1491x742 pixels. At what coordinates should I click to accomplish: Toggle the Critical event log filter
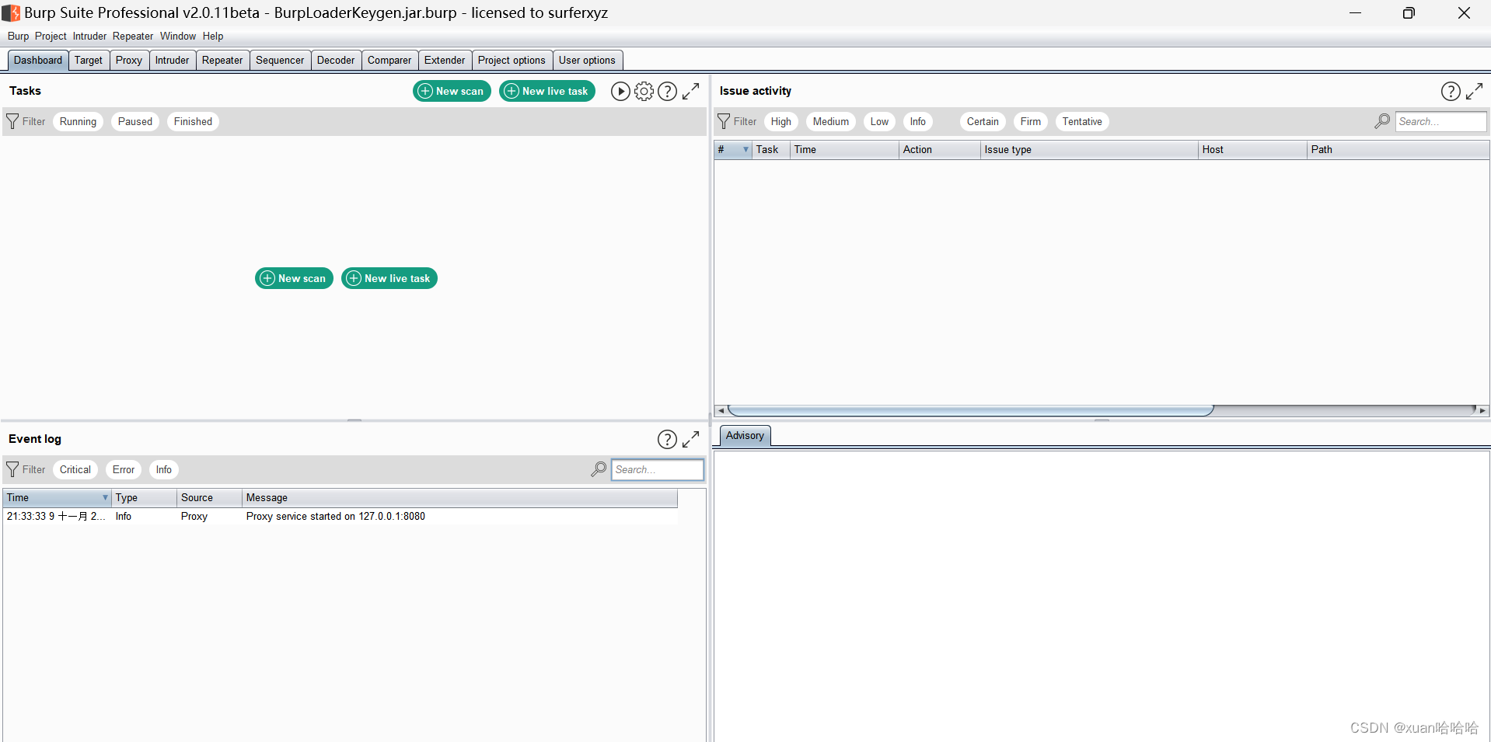(x=75, y=470)
